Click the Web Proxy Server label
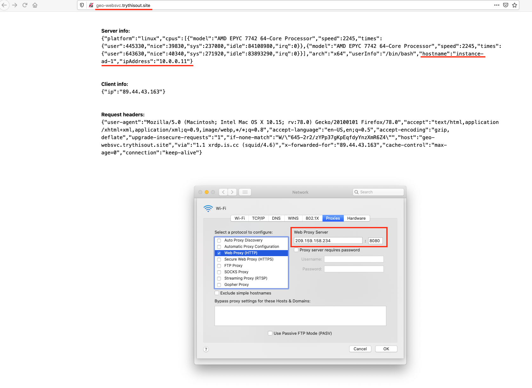Viewport: 532px width, 388px height. (311, 232)
